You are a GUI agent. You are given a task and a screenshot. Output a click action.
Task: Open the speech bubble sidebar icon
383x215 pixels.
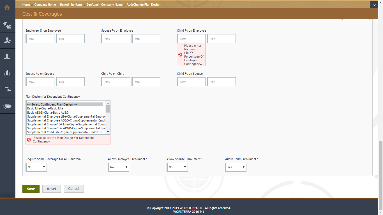7,106
